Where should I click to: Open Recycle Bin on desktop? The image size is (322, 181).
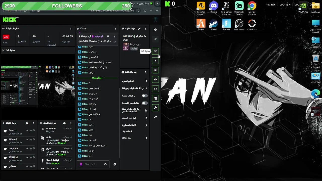click(x=315, y=61)
